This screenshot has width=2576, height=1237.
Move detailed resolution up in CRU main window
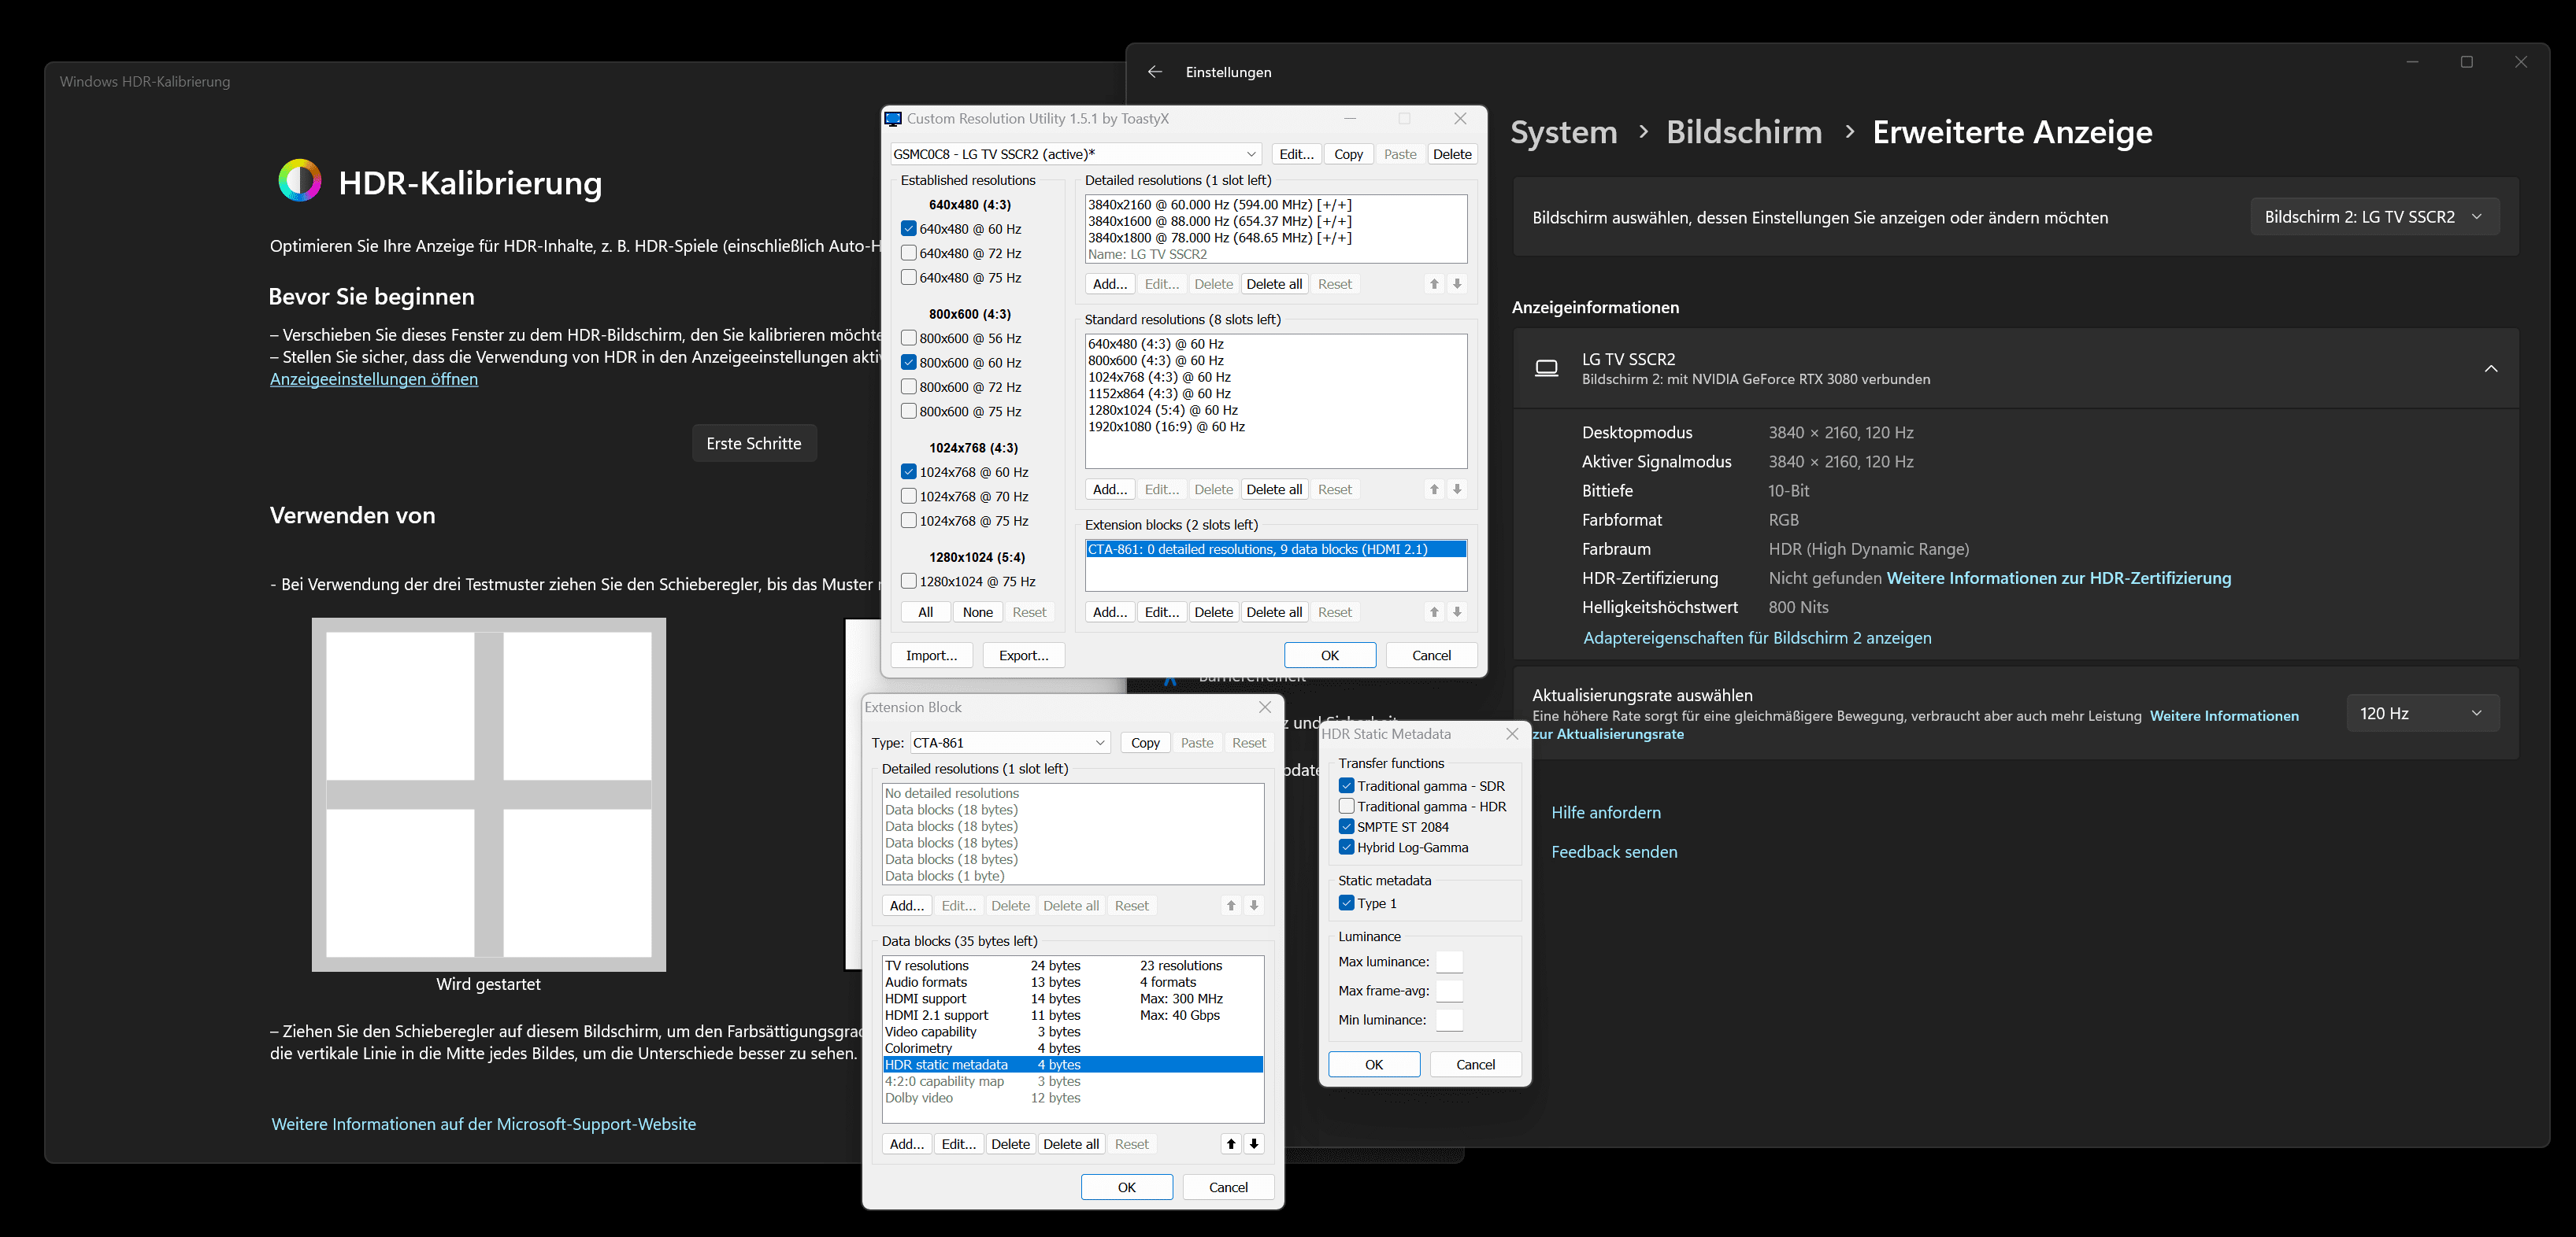point(1434,284)
